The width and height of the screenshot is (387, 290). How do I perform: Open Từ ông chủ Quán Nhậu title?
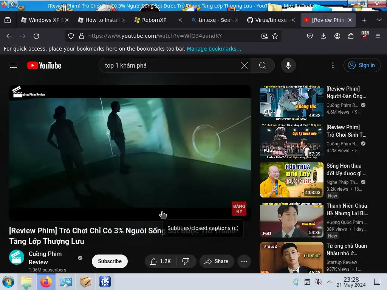(x=347, y=250)
